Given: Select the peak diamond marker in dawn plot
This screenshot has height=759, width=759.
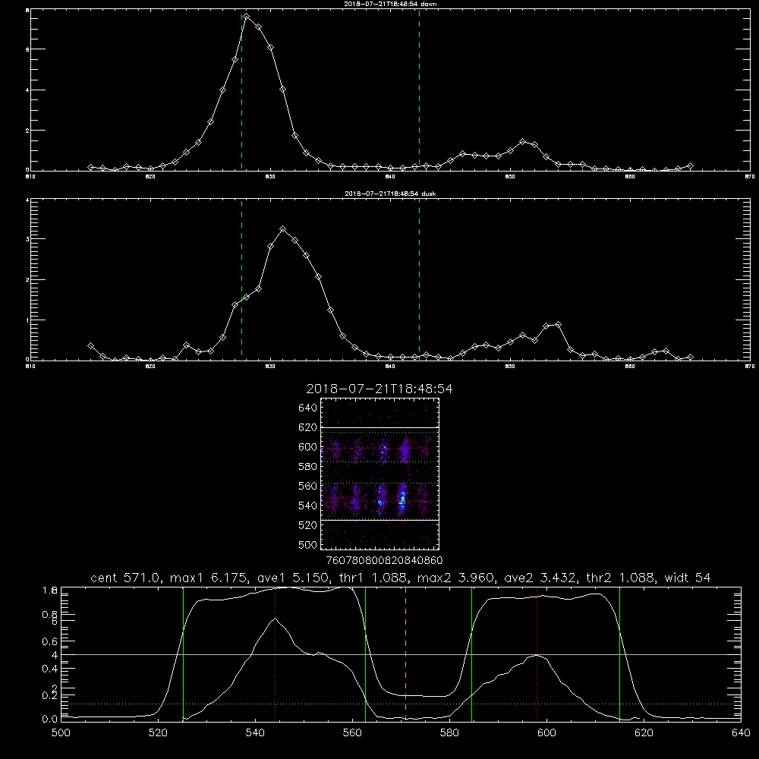Looking at the screenshot, I should pyautogui.click(x=247, y=17).
